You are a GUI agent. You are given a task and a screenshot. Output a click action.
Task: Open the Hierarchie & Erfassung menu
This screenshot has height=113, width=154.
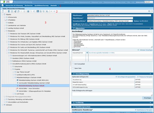click(x=14, y=6)
